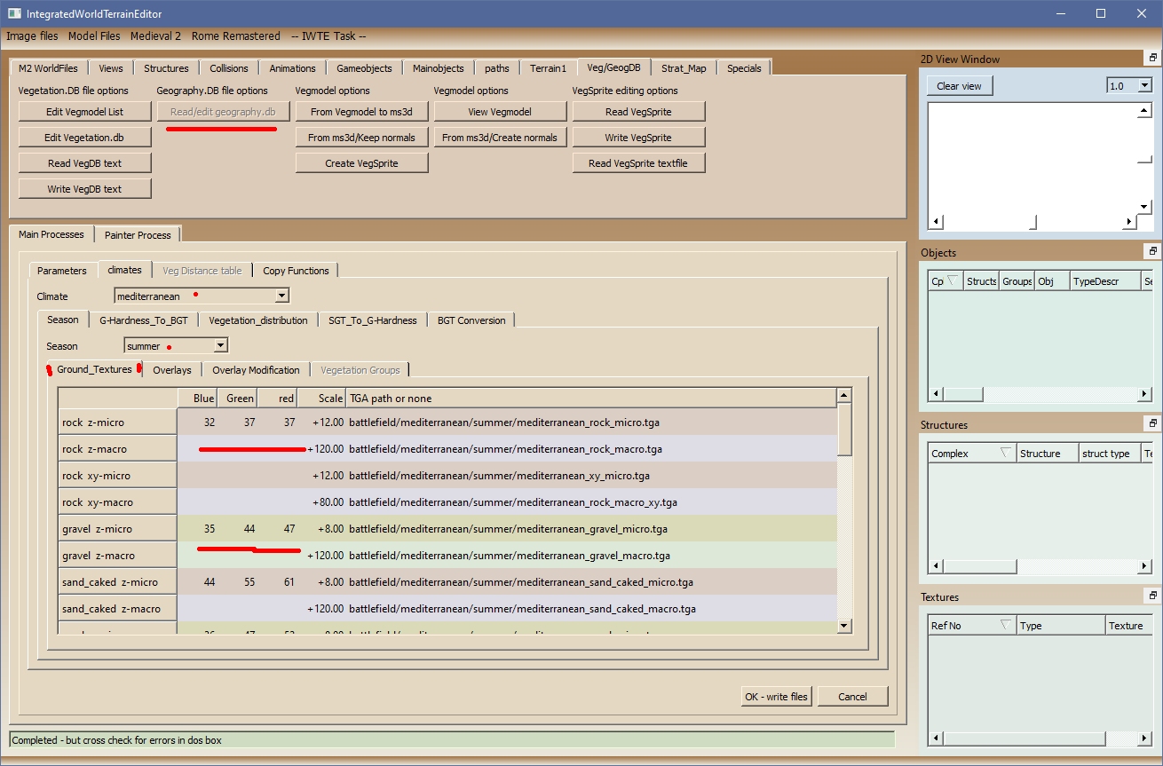Switch to the Painter Process tab

(138, 235)
